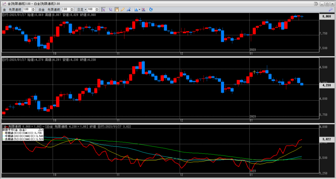Click the 金 symbol label in toolbar

point(5,10)
